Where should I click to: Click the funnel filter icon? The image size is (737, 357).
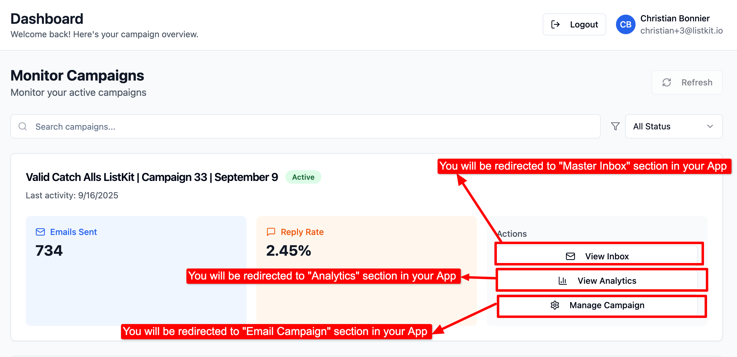point(615,126)
